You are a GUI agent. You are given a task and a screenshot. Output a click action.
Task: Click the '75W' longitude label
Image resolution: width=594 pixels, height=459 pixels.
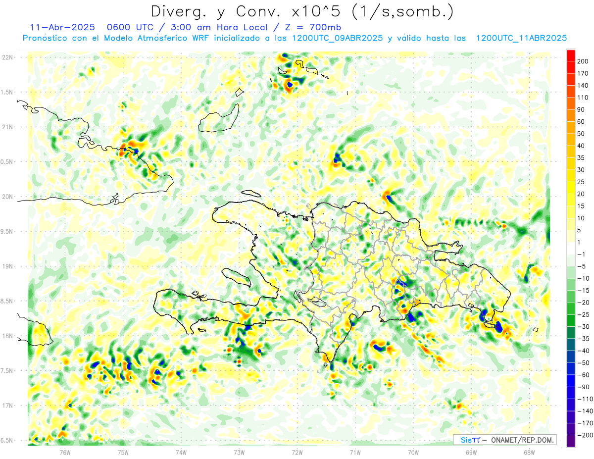[123, 452]
